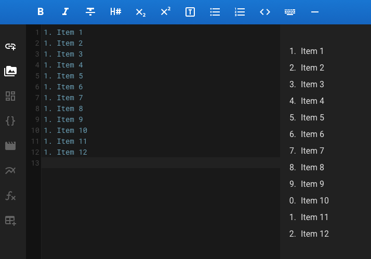Insert keyboard key formatting
Viewport: 371px width, 259px height.
[x=290, y=12]
